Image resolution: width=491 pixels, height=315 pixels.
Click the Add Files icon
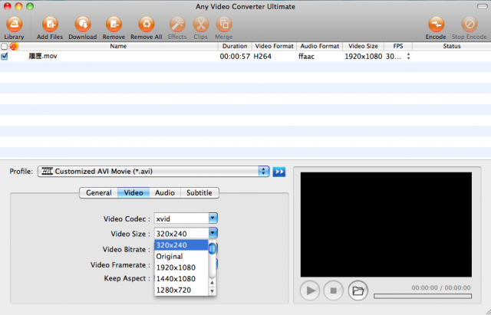click(50, 25)
